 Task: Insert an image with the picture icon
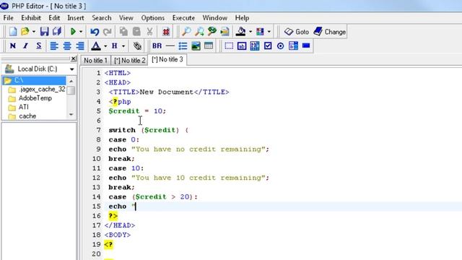point(196,45)
